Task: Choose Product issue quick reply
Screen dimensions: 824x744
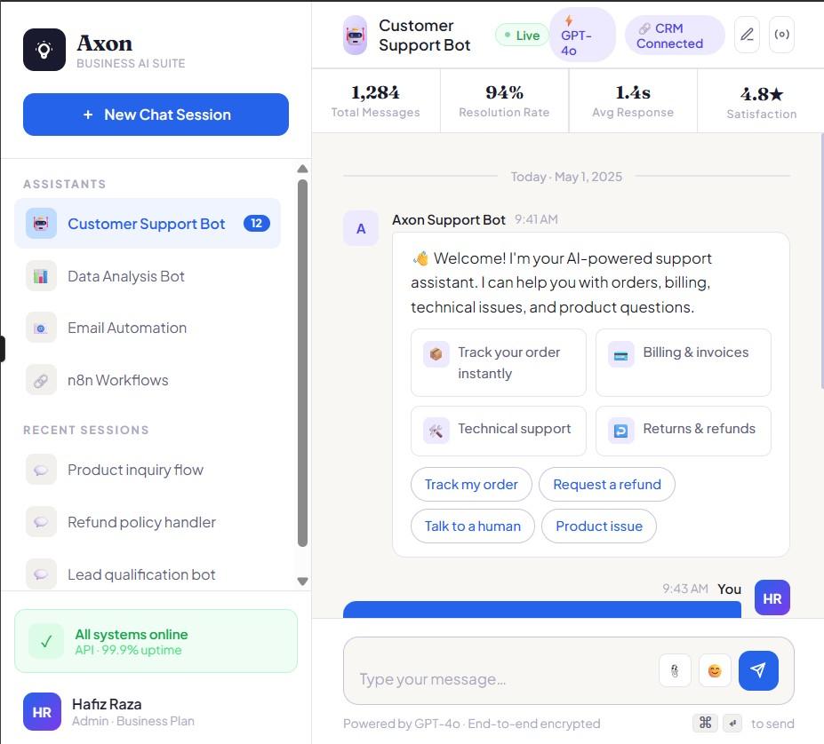Action: (599, 526)
